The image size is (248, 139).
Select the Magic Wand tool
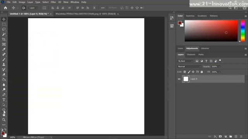pos(4,34)
